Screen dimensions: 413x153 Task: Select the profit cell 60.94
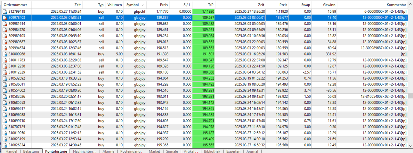(331, 48)
